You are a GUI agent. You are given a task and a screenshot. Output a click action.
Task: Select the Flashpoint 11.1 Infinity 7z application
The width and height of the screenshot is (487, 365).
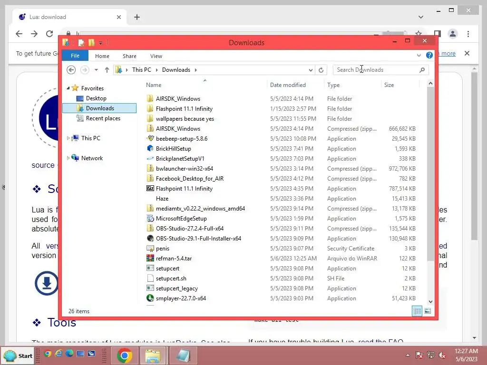(184, 188)
